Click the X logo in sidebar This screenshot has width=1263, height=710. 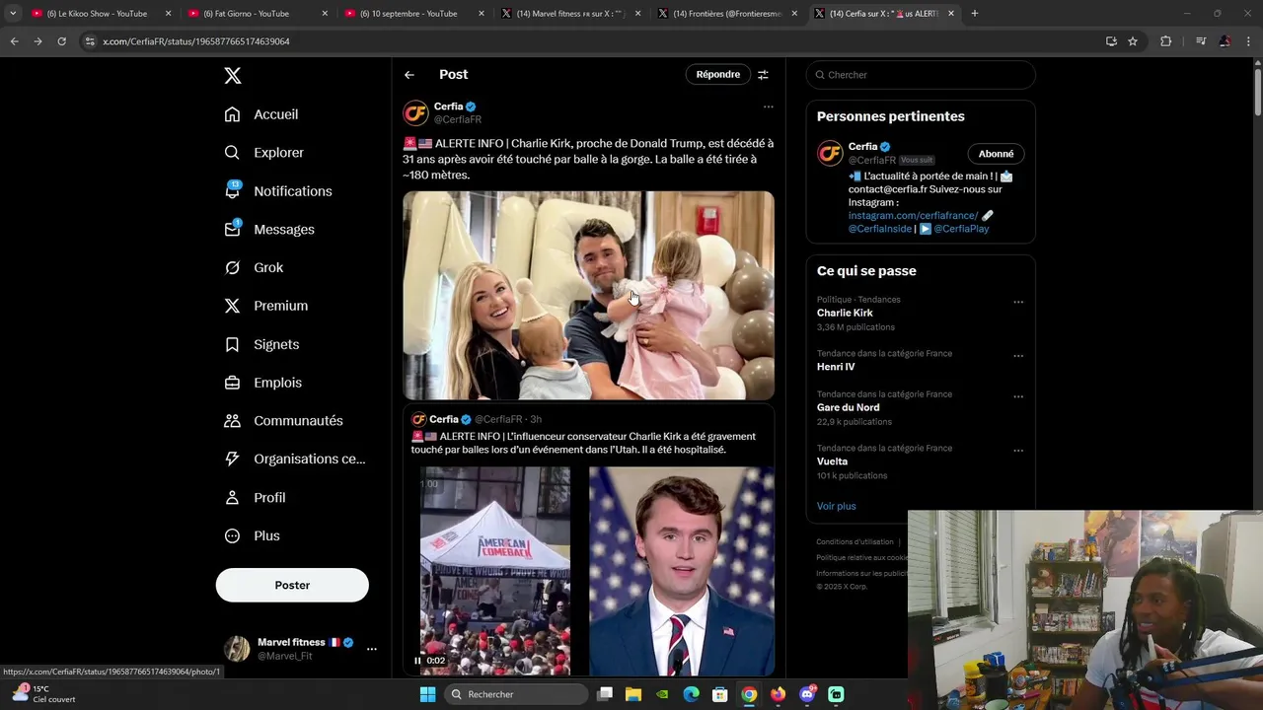(232, 76)
